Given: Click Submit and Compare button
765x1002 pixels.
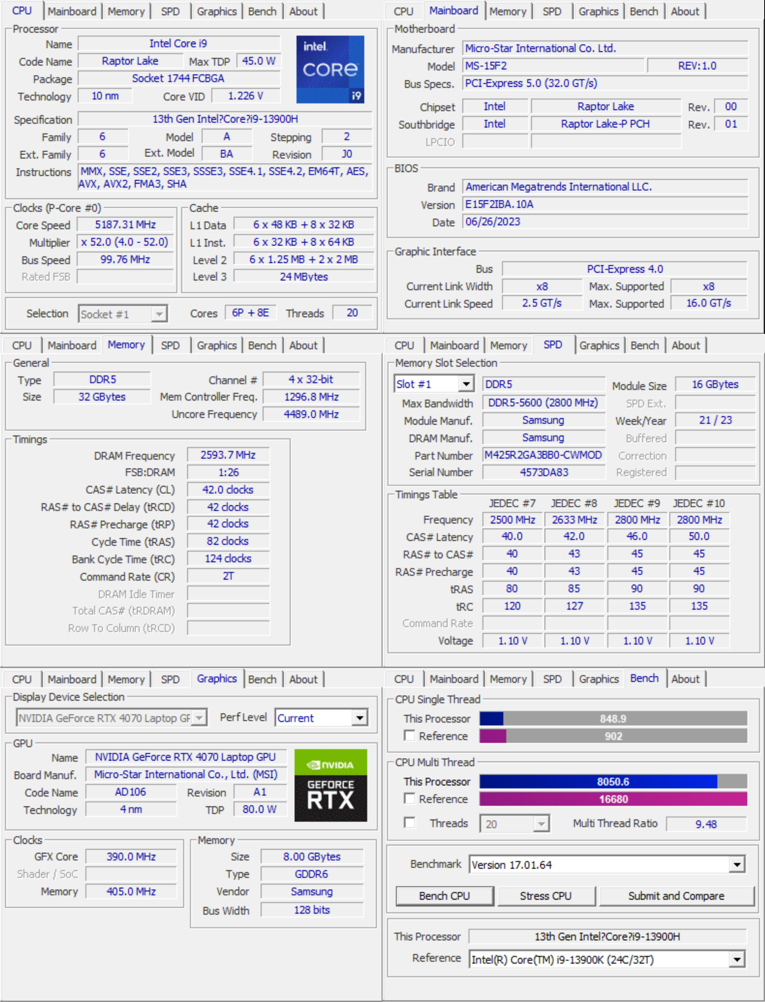Looking at the screenshot, I should click(676, 896).
